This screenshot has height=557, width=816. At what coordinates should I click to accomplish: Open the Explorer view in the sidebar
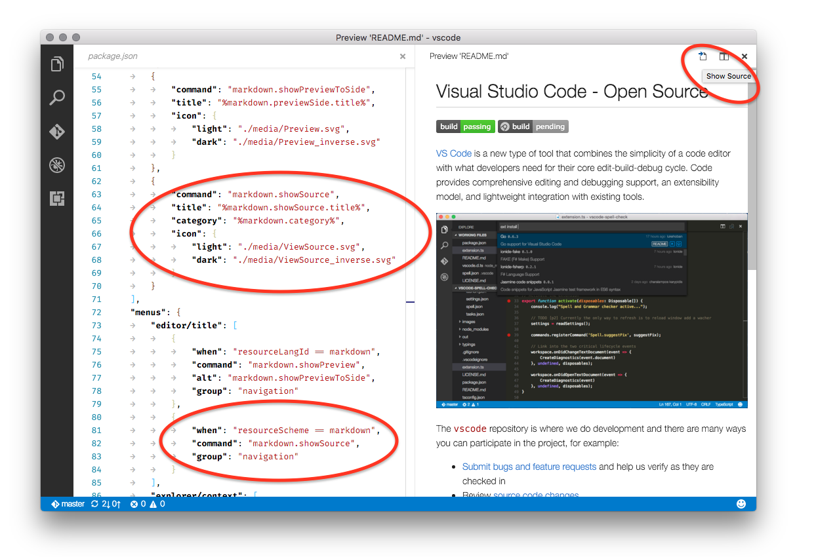click(x=56, y=64)
